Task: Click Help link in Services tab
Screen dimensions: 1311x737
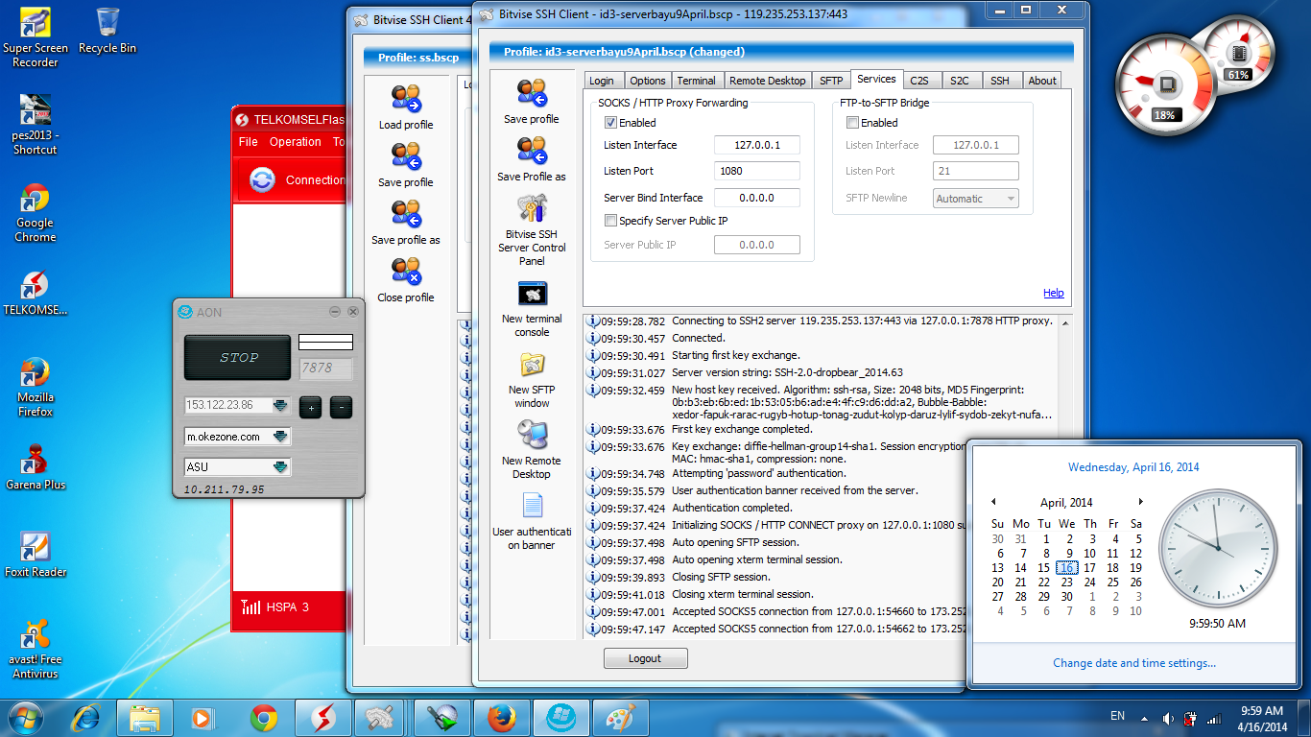Action: [x=1054, y=293]
